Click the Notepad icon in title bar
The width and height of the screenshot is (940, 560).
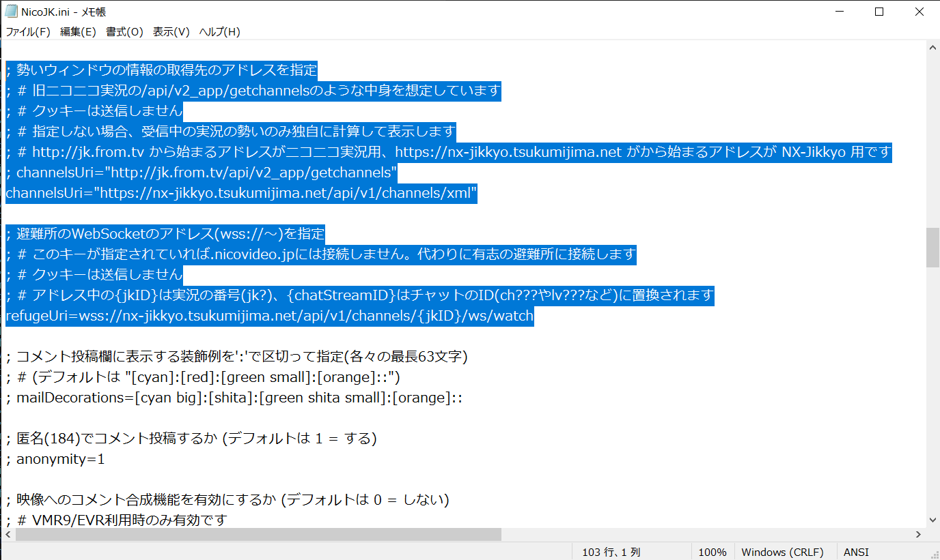11,12
